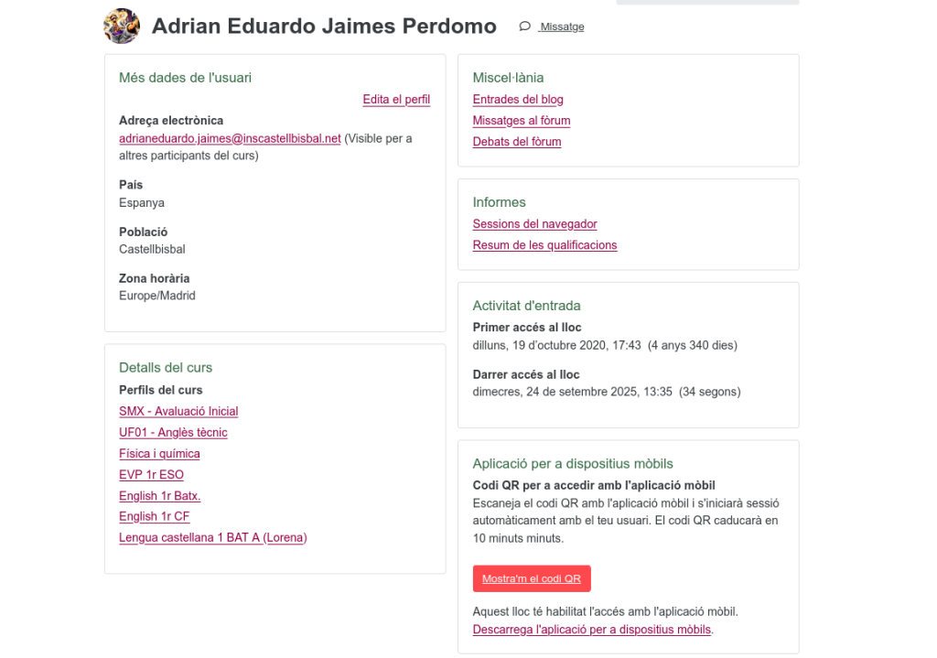Click Descarrega l'aplicació per a dispositius mòbils
The width and height of the screenshot is (937, 658).
click(591, 630)
